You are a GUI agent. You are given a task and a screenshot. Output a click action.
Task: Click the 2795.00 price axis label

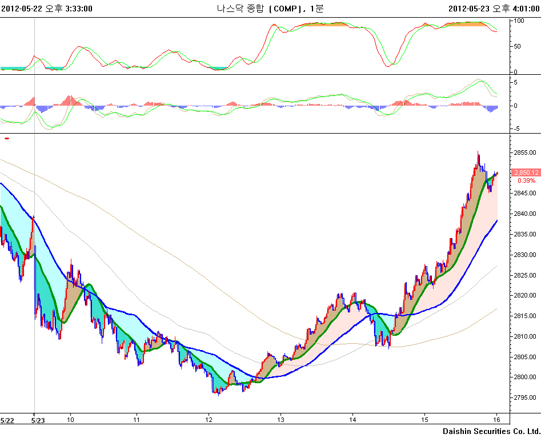[x=524, y=397]
